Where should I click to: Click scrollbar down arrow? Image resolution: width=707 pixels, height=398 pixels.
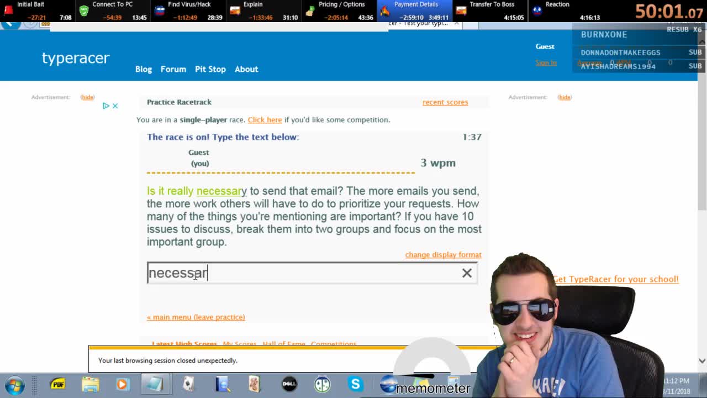pyautogui.click(x=702, y=361)
